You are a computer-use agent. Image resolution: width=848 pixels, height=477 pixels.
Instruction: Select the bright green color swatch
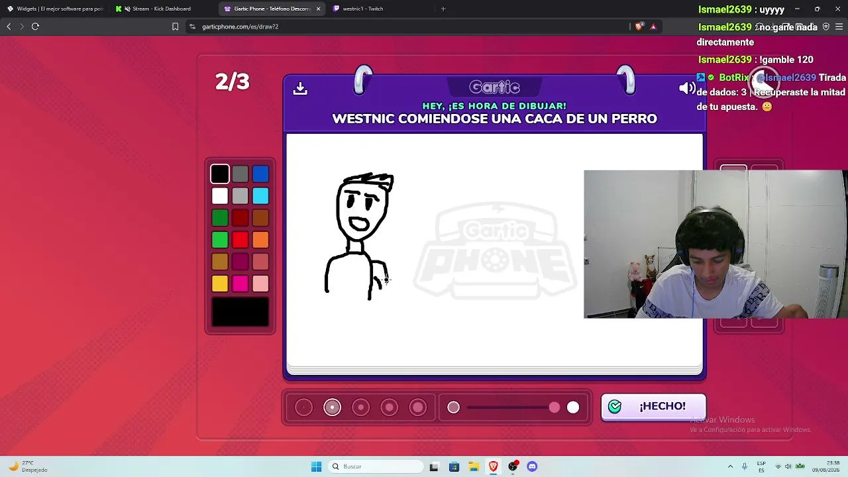coord(220,239)
